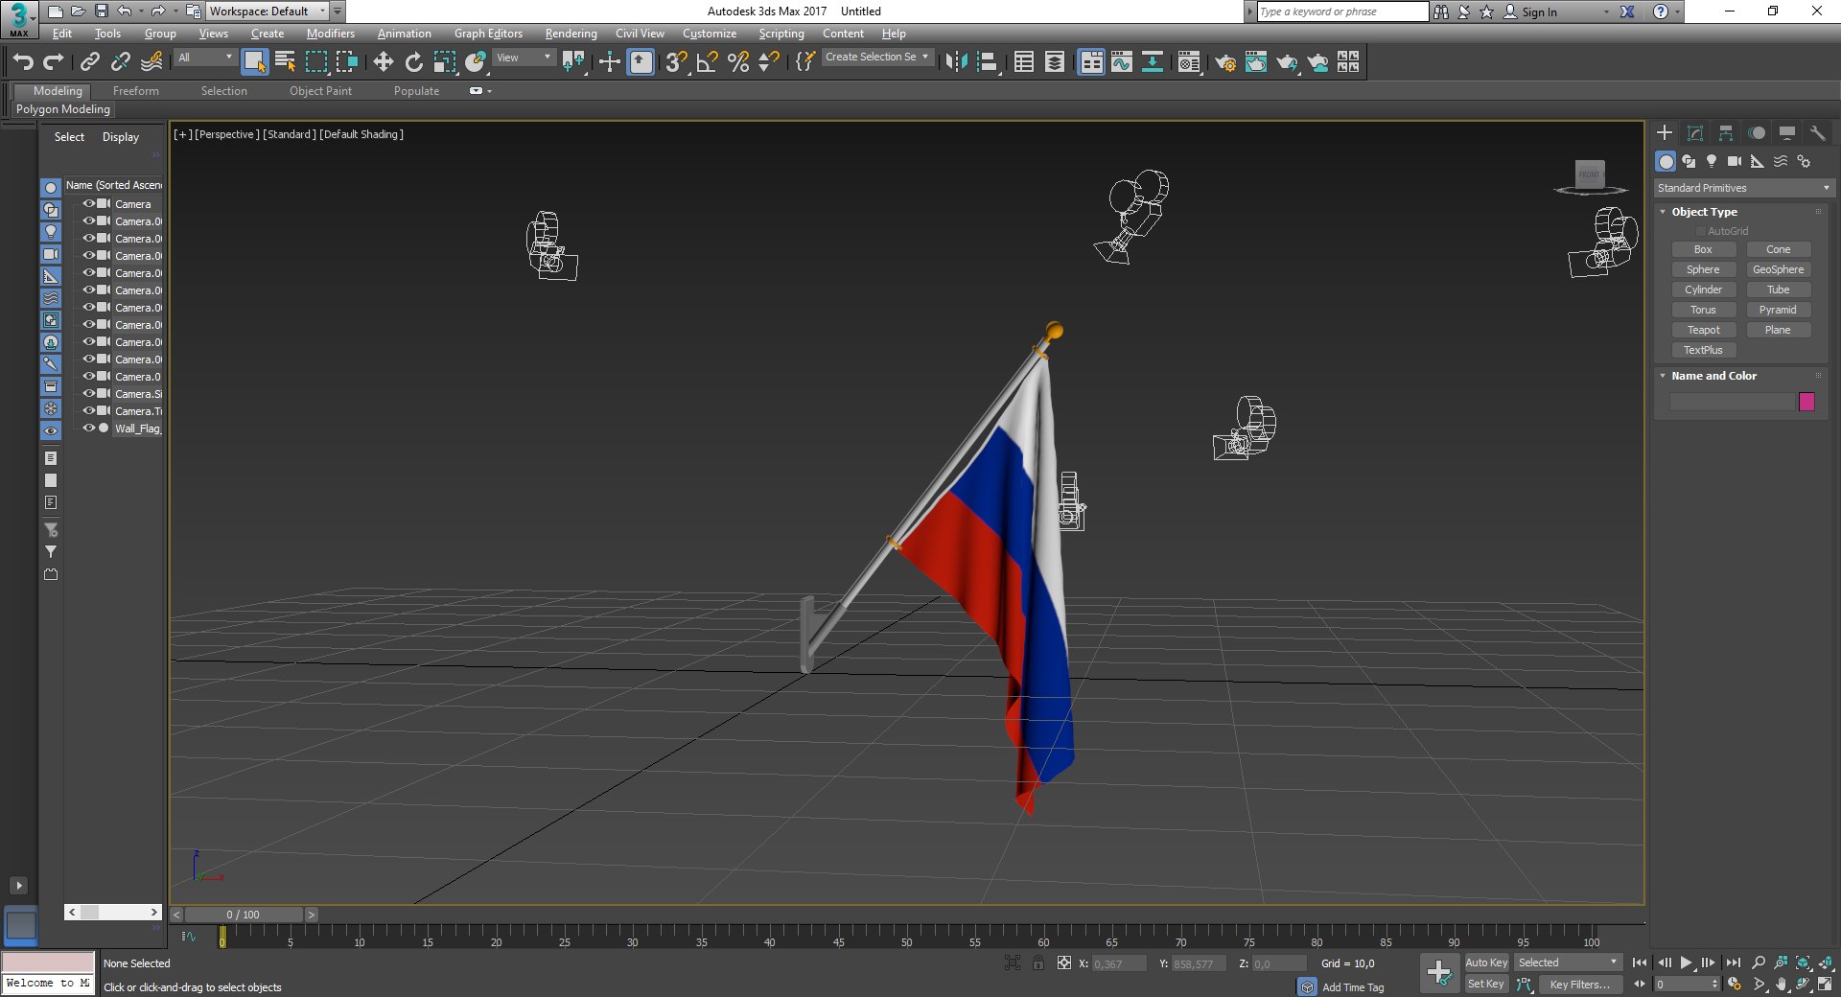The image size is (1841, 997).
Task: Click the magenta object color swatch
Action: coord(1806,402)
